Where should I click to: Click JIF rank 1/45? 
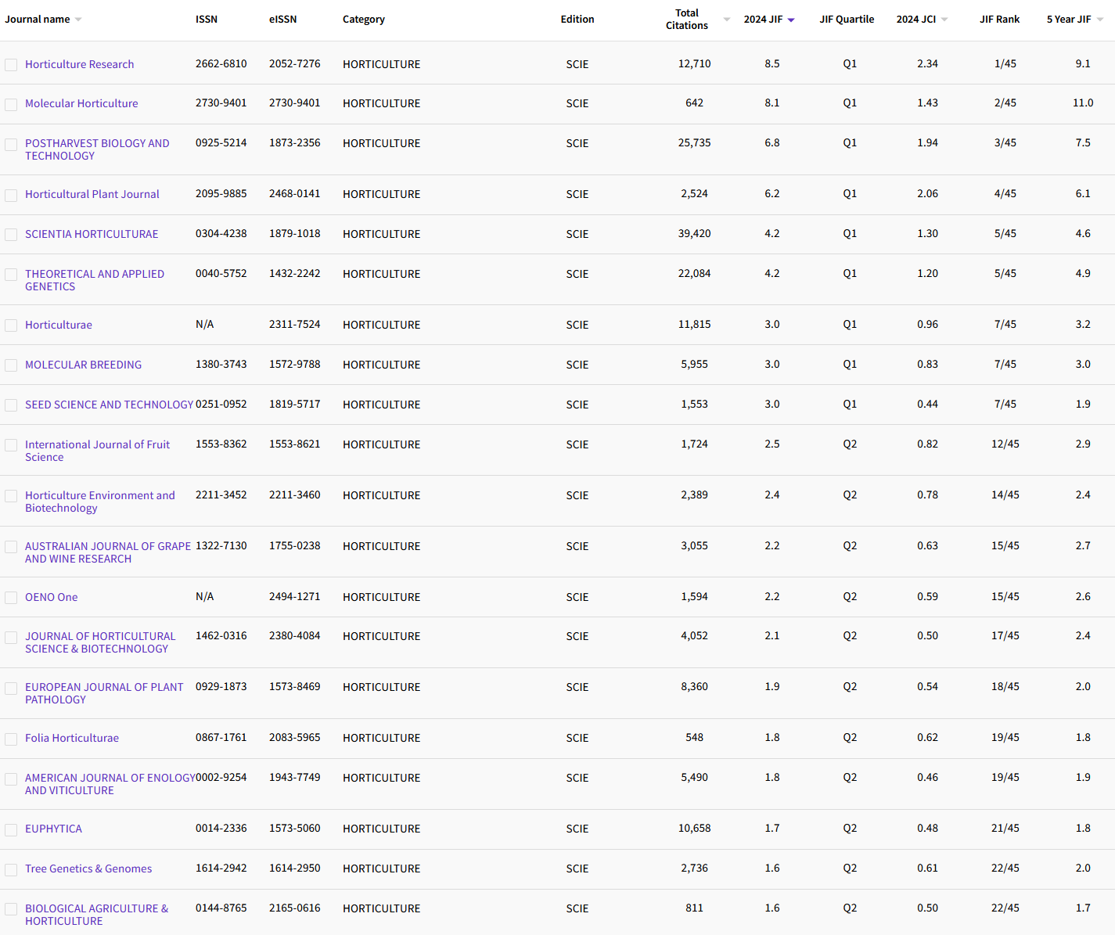(1005, 64)
